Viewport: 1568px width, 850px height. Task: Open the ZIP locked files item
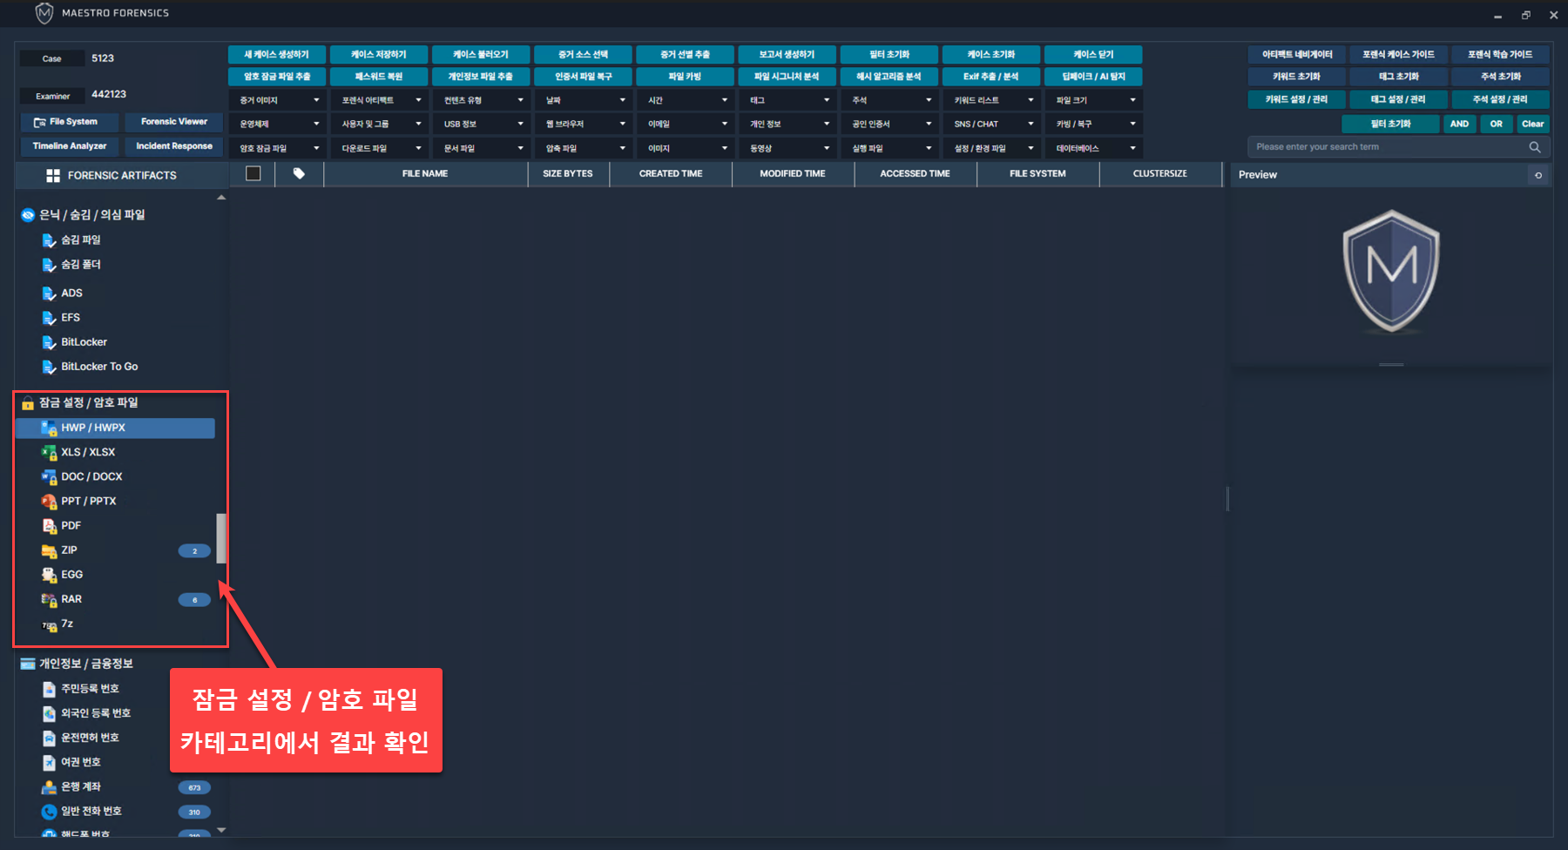tap(70, 550)
